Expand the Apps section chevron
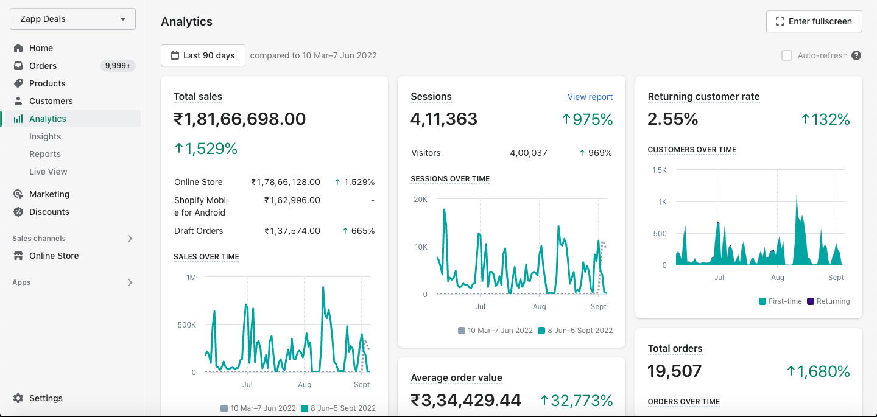Image resolution: width=877 pixels, height=417 pixels. click(130, 282)
